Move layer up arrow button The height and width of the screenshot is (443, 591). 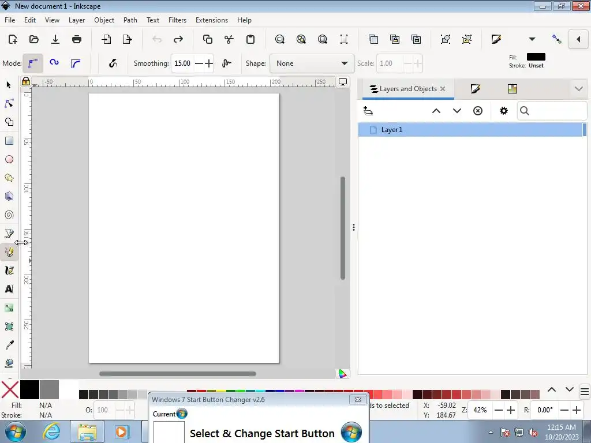pos(436,111)
